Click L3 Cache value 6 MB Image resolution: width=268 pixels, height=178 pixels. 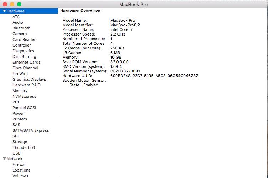[115, 53]
